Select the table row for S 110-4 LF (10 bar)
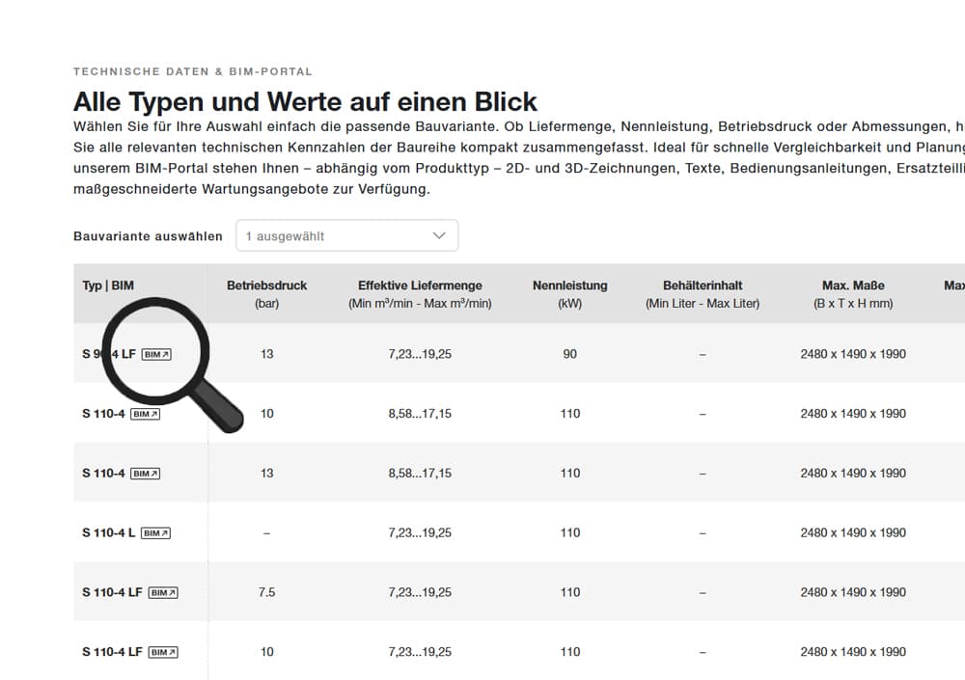Viewport: 965px width, 680px height. click(482, 651)
